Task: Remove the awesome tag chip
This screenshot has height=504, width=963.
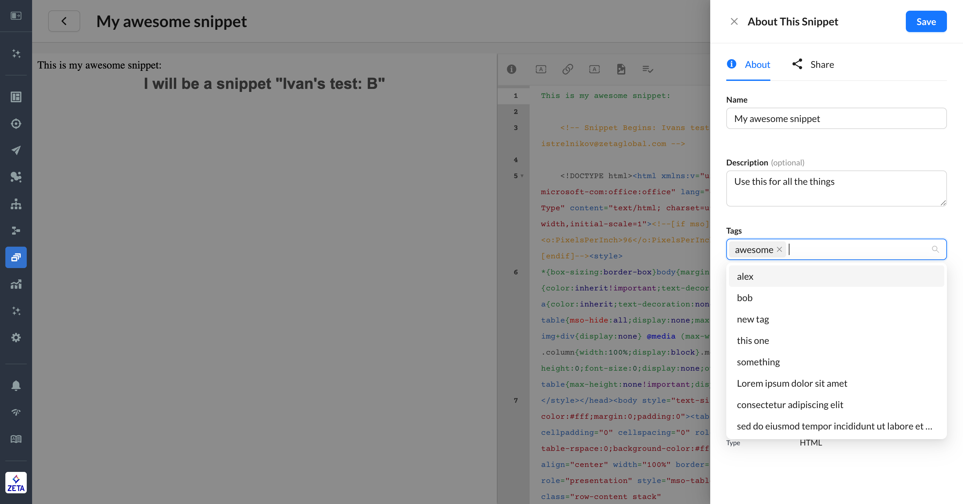Action: tap(779, 249)
